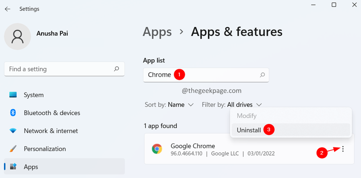Select the System monitor icon
The height and width of the screenshot is (178, 361).
[x=13, y=95]
